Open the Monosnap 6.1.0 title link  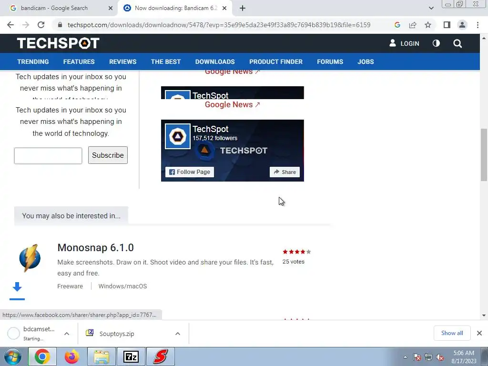pos(95,247)
